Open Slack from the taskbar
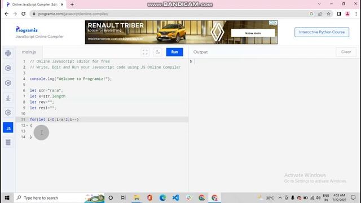This screenshot has width=361, height=203. (188, 198)
